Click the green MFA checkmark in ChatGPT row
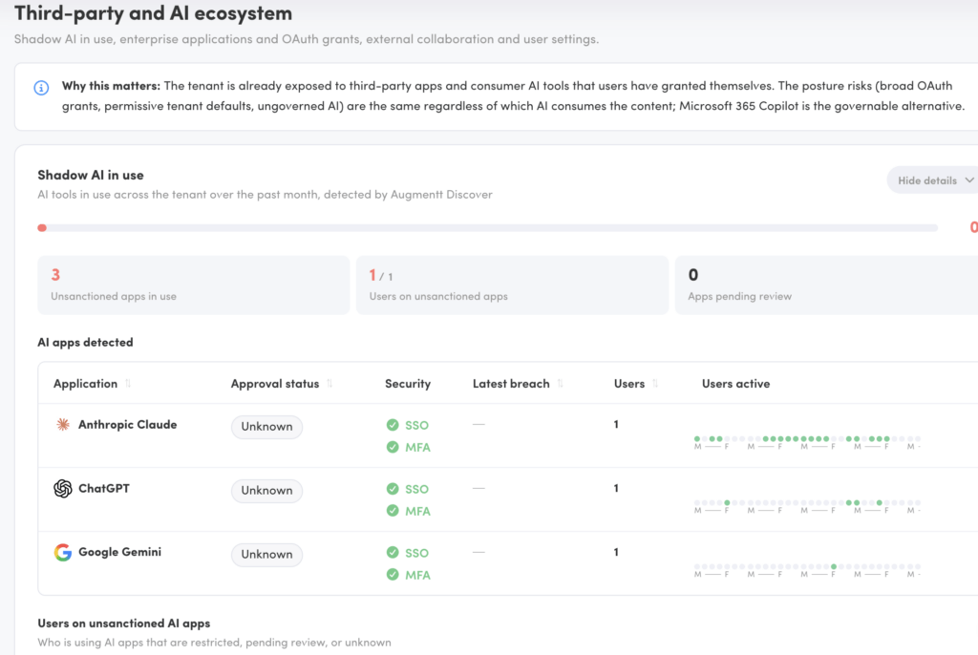 [x=393, y=511]
